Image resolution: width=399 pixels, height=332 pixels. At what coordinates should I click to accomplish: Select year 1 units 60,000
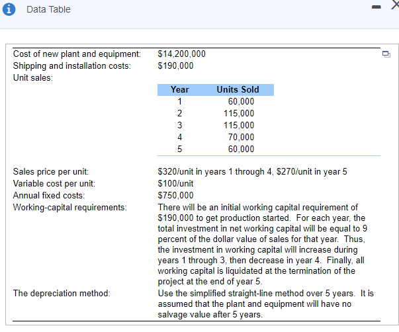click(241, 101)
